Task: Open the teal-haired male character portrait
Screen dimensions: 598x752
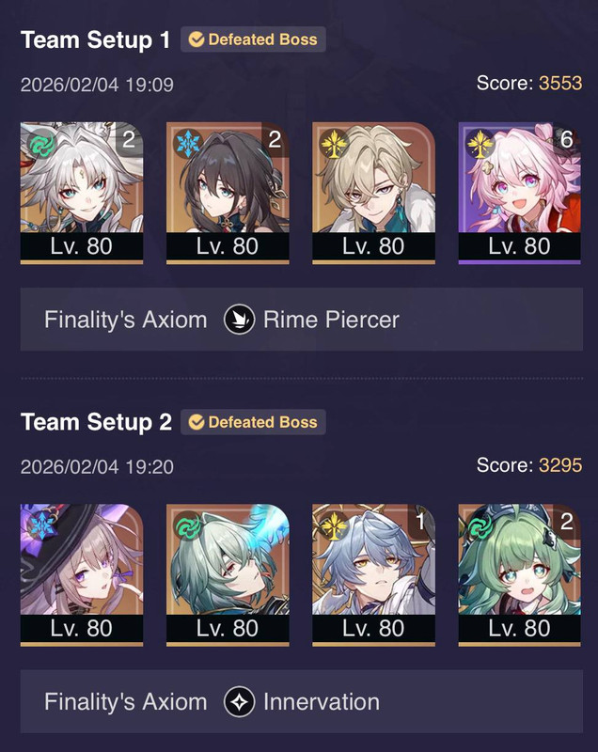Action: (228, 575)
